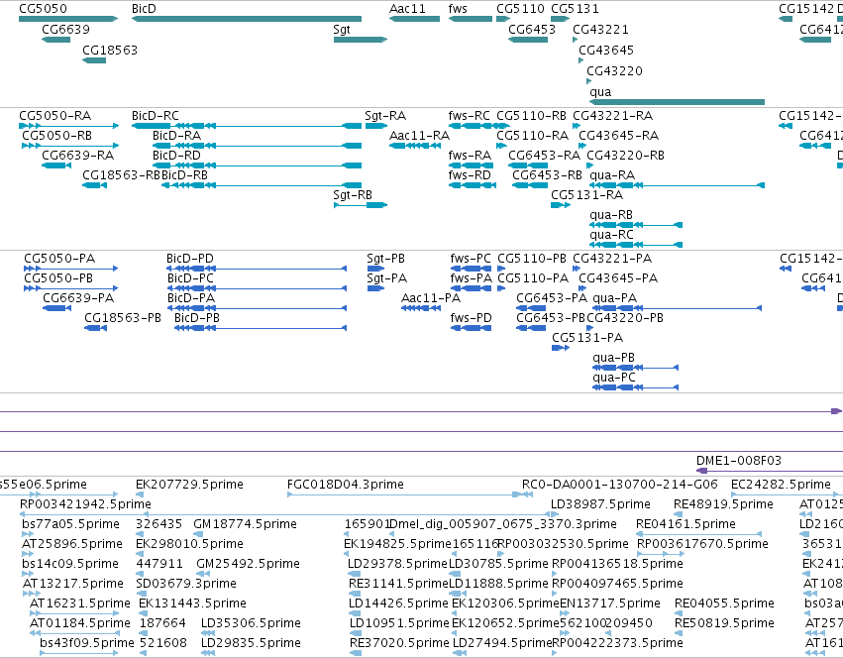Click the Aac11 gene arrow
The height and width of the screenshot is (658, 843).
pos(414,19)
